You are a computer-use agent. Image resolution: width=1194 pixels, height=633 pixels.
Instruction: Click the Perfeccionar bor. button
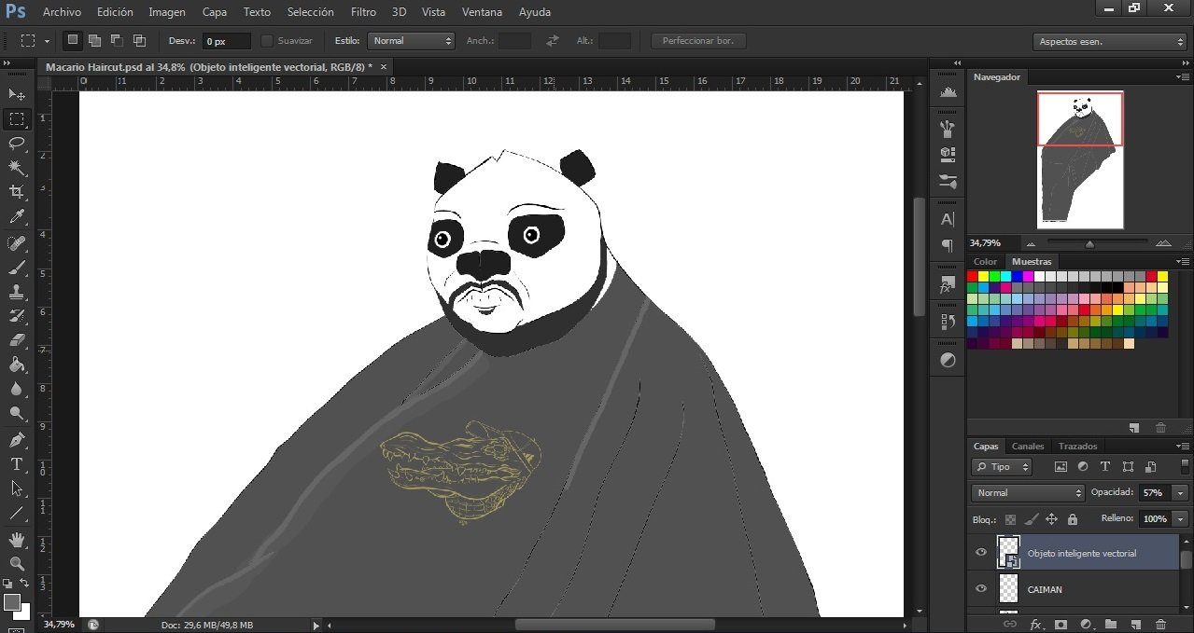pyautogui.click(x=698, y=41)
